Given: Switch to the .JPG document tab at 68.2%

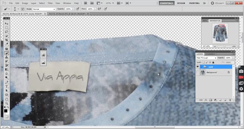Looking at the screenshot, I should tap(67, 14).
